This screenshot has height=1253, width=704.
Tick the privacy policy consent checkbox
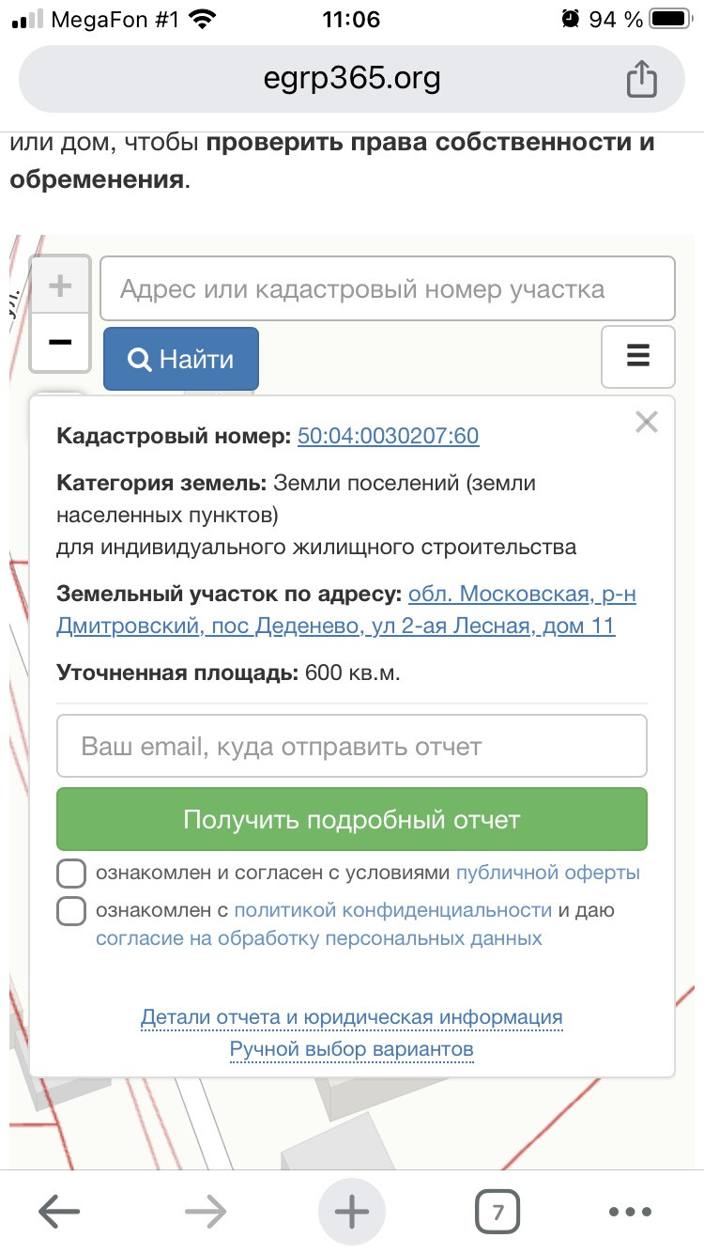pyautogui.click(x=72, y=911)
